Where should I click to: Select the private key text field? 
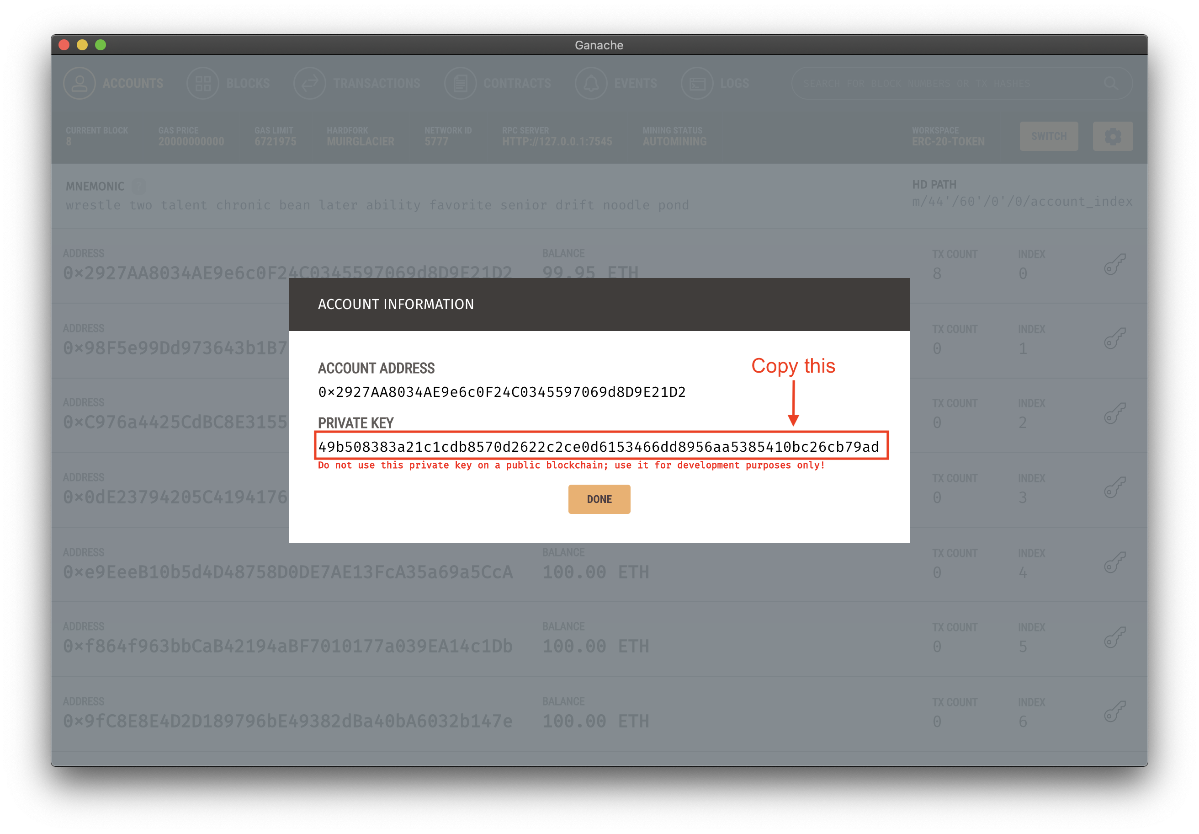click(x=599, y=447)
